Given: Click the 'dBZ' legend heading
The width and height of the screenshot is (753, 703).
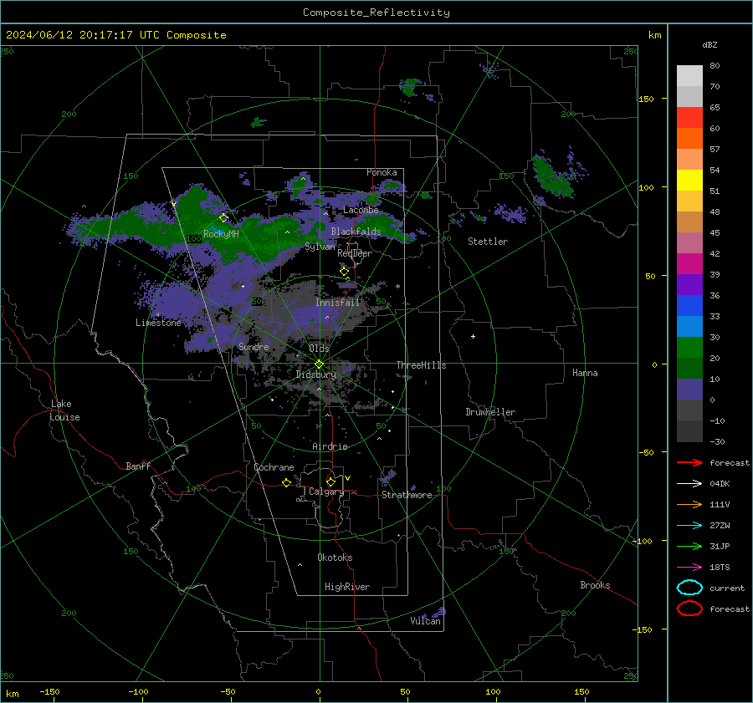Looking at the screenshot, I should tap(709, 44).
